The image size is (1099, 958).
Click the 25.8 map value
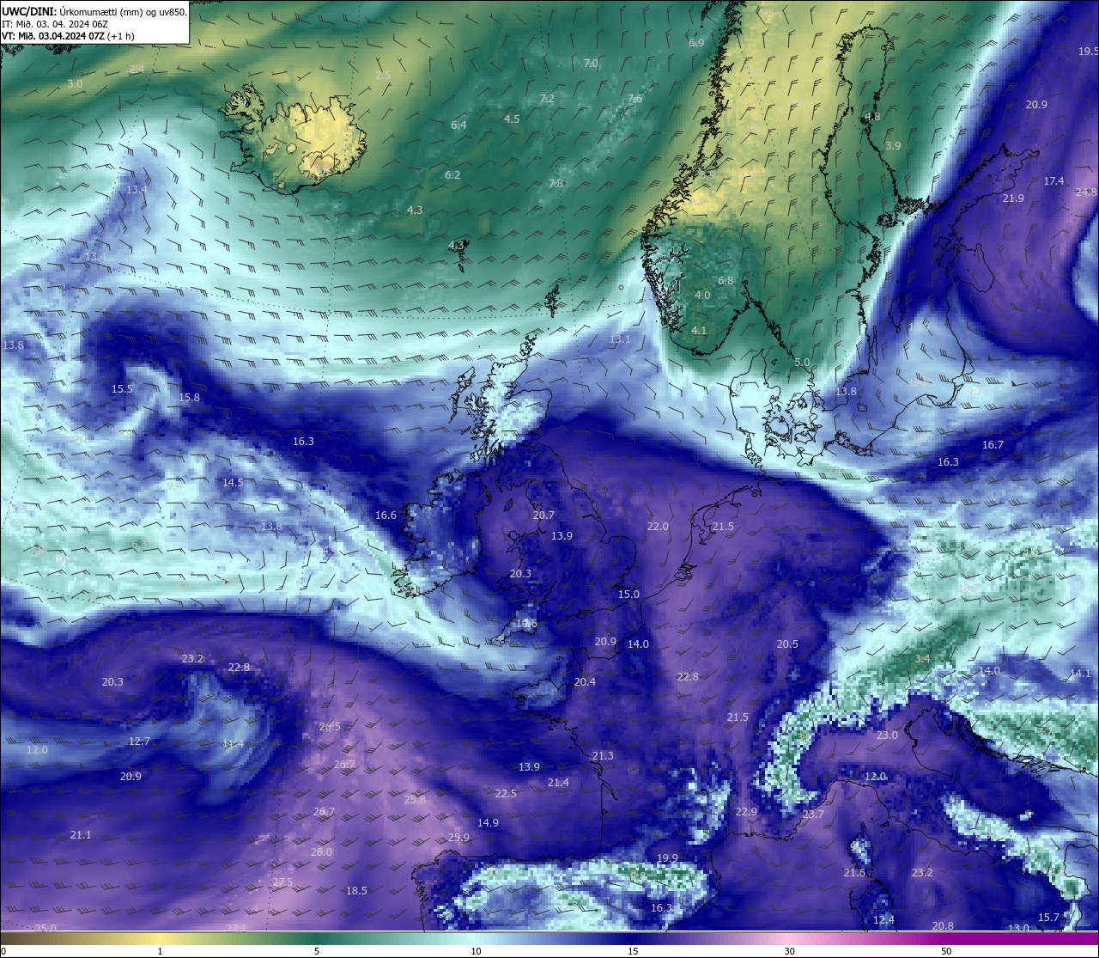pyautogui.click(x=415, y=800)
